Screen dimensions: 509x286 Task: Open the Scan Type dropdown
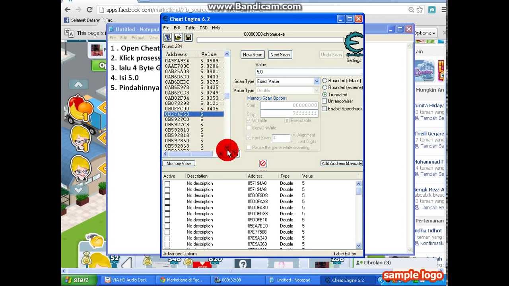click(x=317, y=81)
